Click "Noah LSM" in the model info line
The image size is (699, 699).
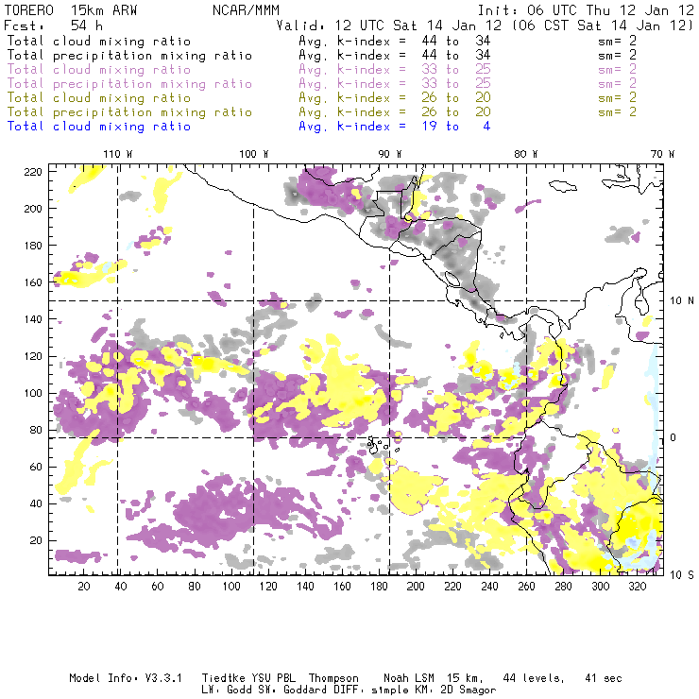pyautogui.click(x=409, y=678)
